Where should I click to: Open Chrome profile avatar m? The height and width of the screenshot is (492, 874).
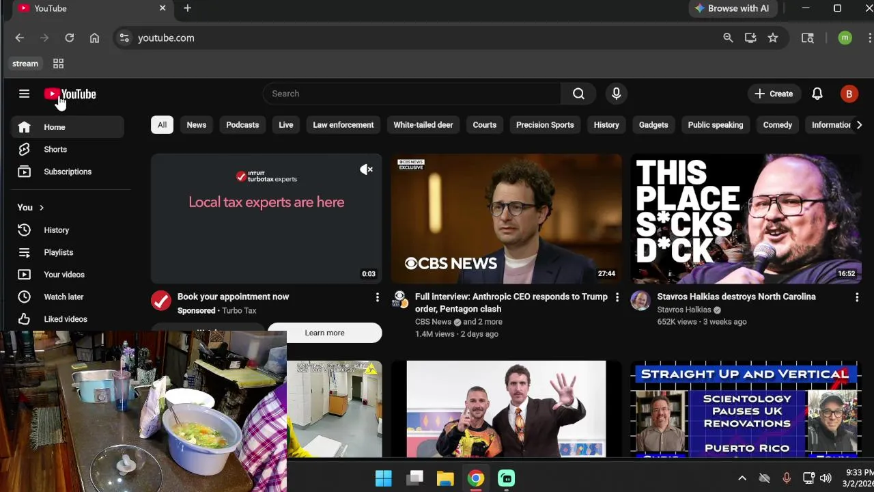click(x=845, y=38)
